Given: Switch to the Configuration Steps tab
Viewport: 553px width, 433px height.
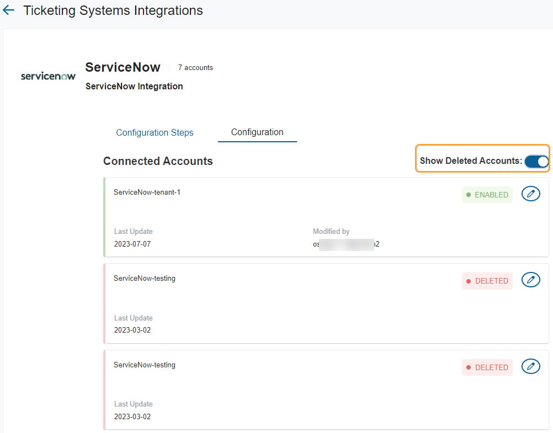Looking at the screenshot, I should click(x=155, y=133).
